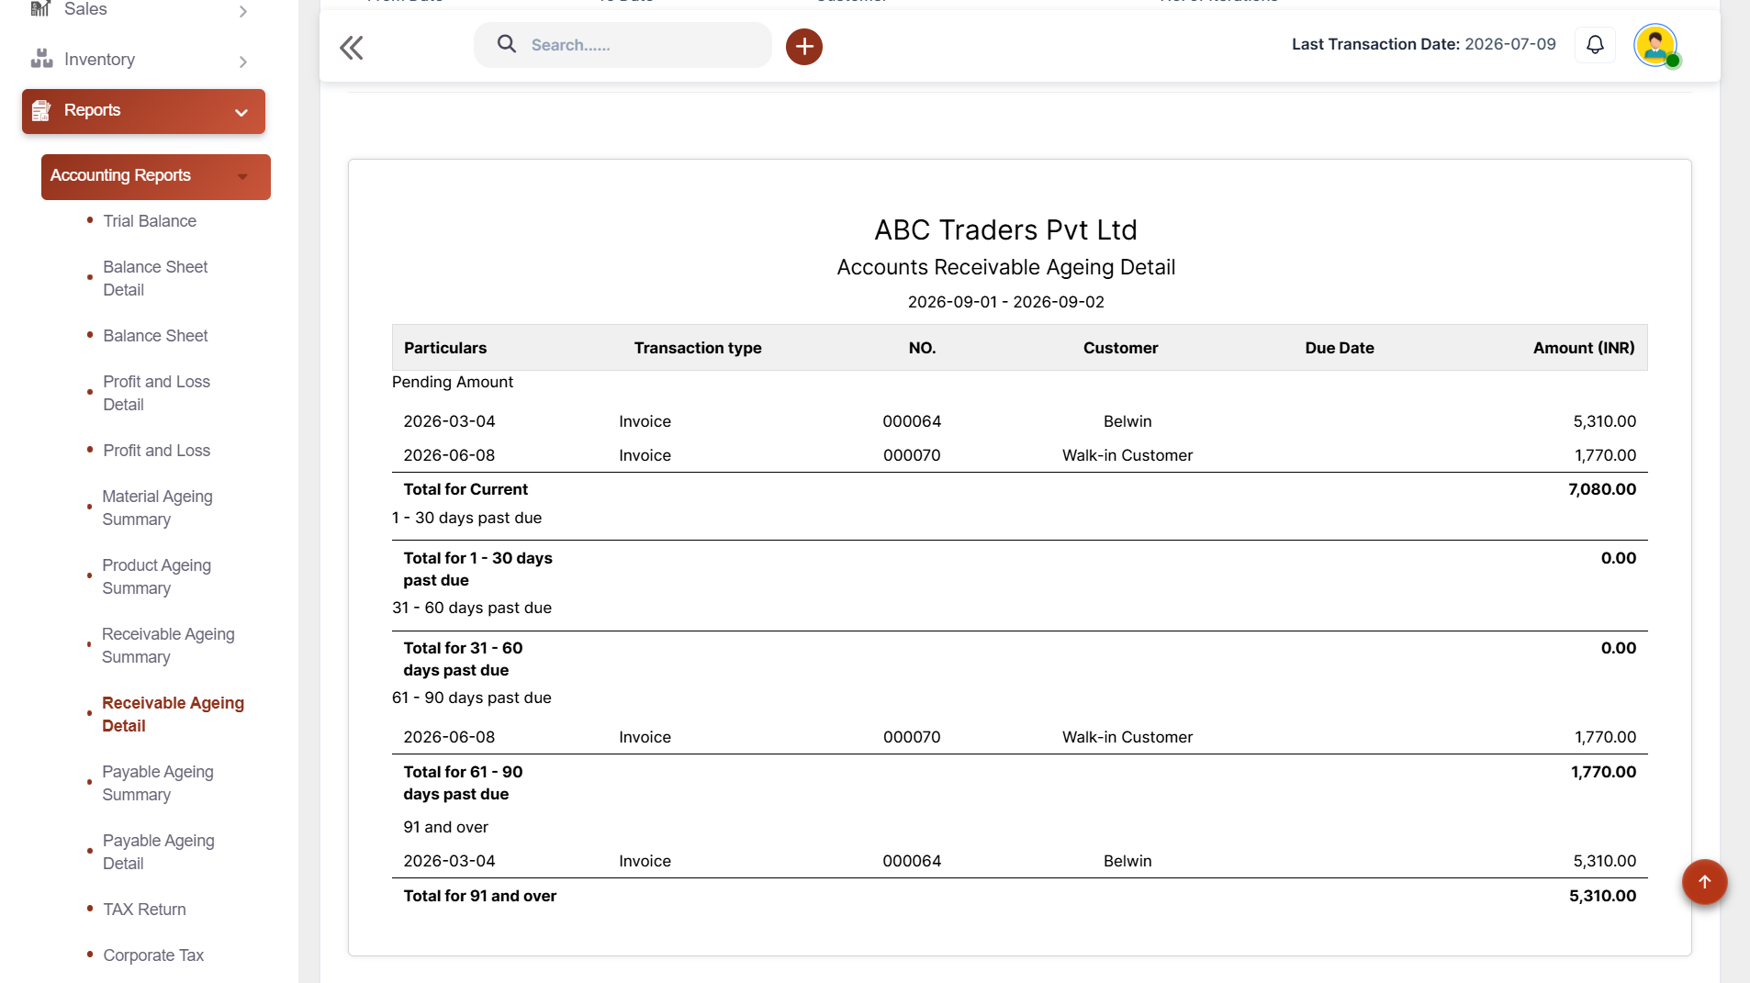Open the Profit and Loss report
This screenshot has height=983, width=1750.
tap(156, 450)
